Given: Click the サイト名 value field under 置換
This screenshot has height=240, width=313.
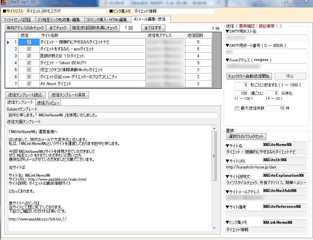Looking at the screenshot, I should point(266,152).
